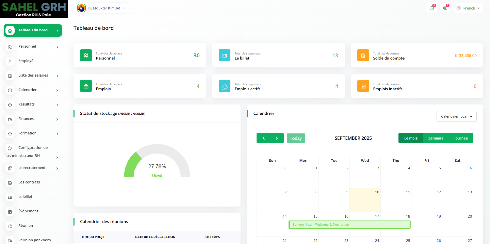The image size is (490, 244).
Task: Switch calendar to Semaine view
Action: click(436, 138)
